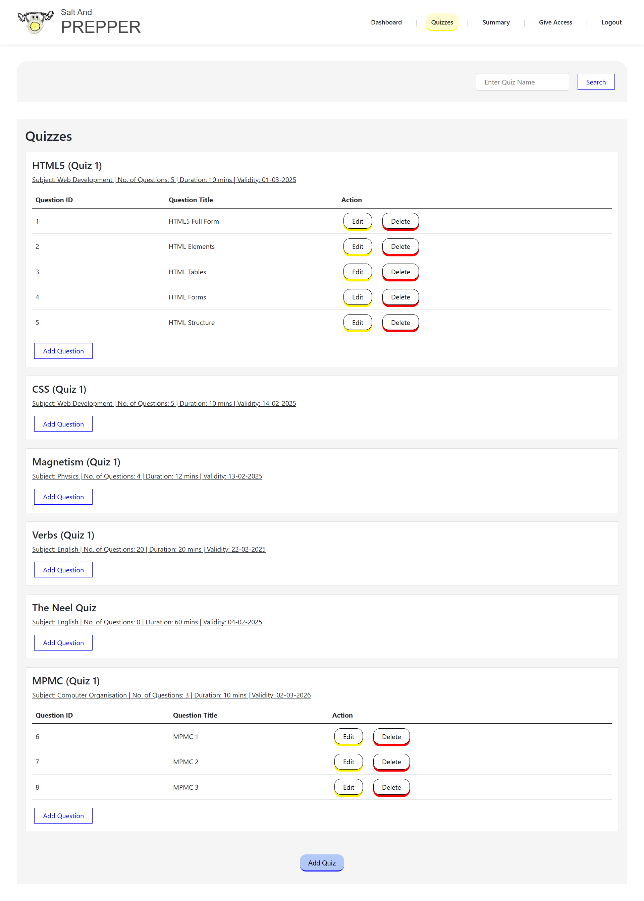
Task: Open the Give Access menu item
Action: pos(555,22)
